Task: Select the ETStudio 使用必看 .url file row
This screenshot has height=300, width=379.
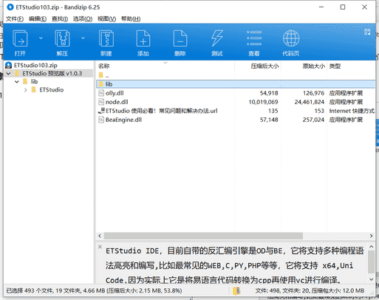Action: pyautogui.click(x=236, y=111)
